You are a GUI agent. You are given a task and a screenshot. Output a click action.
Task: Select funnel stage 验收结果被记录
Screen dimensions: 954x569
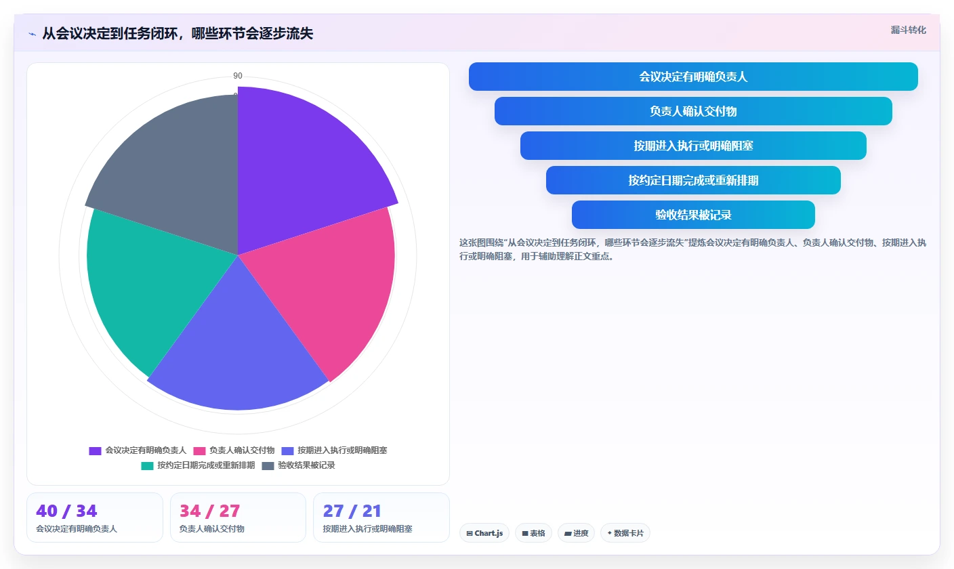(693, 215)
